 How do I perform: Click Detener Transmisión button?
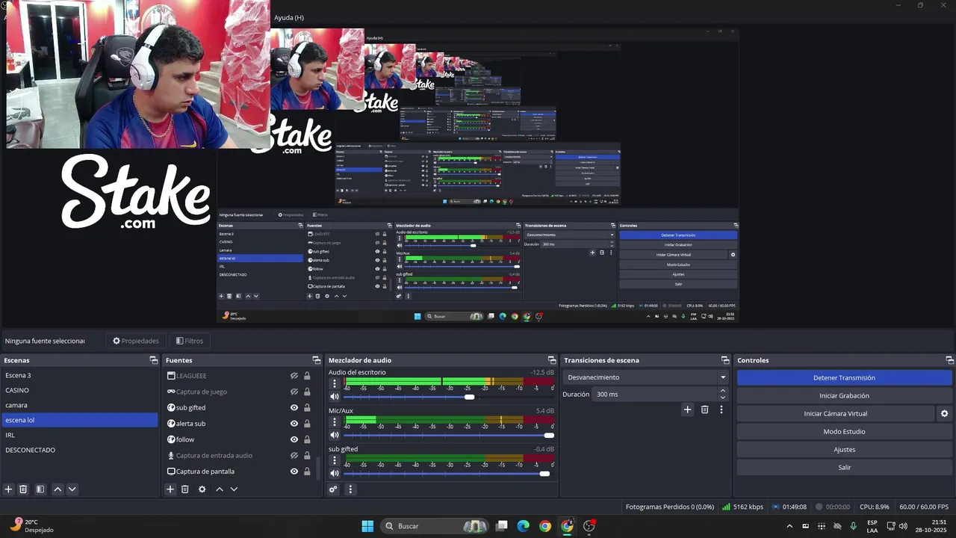(x=844, y=378)
